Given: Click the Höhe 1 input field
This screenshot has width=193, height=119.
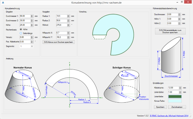Looking at the screenshot, I should [x=173, y=19].
